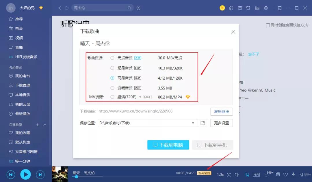The image size is (312, 182).
Task: Click the 下载到电脑 button
Action: pyautogui.click(x=168, y=145)
